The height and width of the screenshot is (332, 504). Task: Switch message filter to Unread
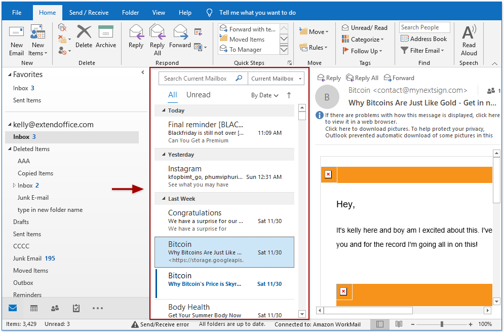tap(198, 95)
